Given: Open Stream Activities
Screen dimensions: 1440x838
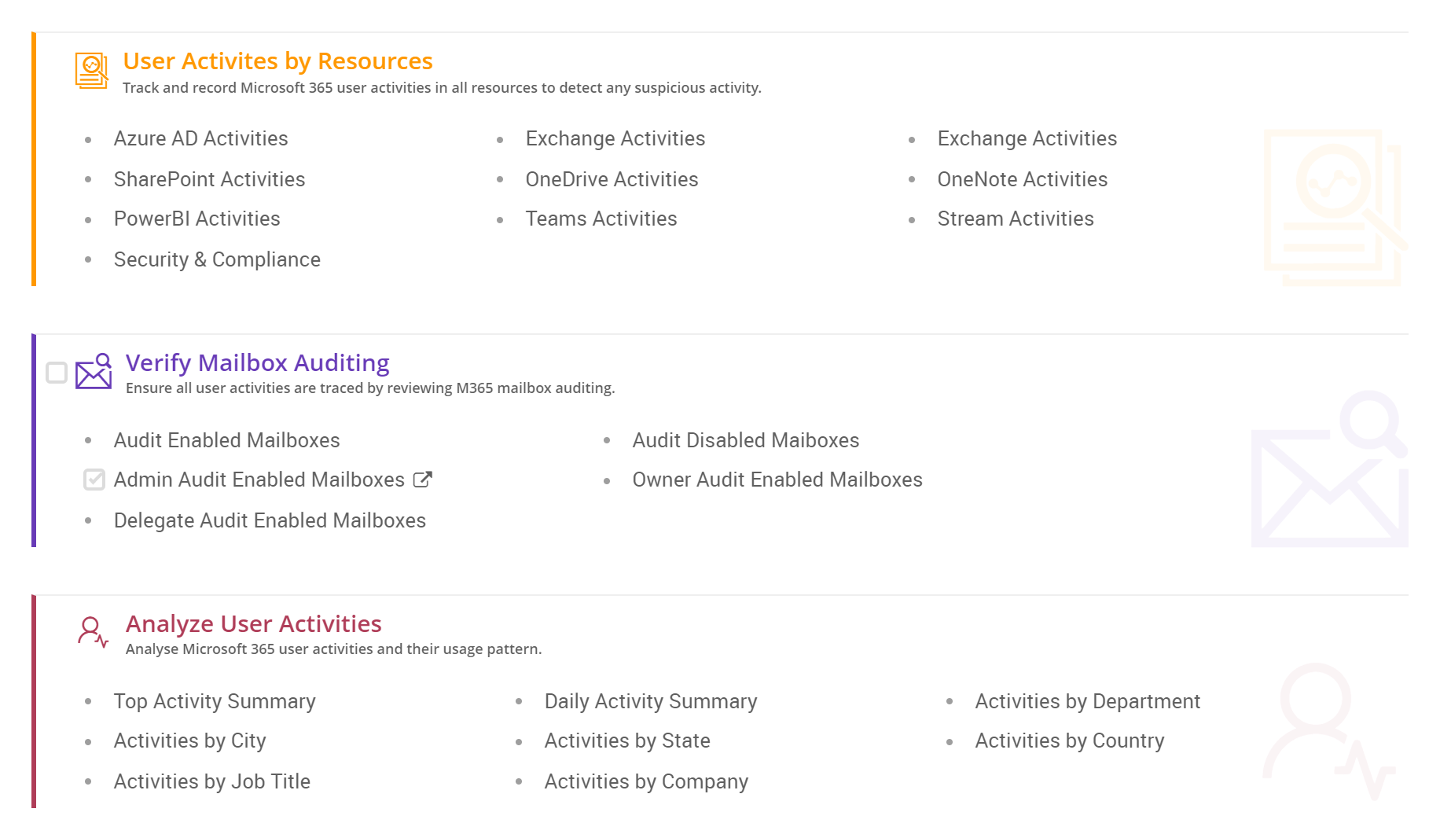Looking at the screenshot, I should click(1015, 219).
